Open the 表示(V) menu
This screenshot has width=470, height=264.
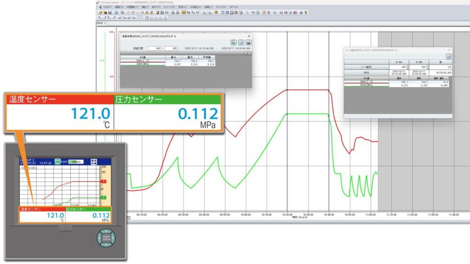click(156, 7)
